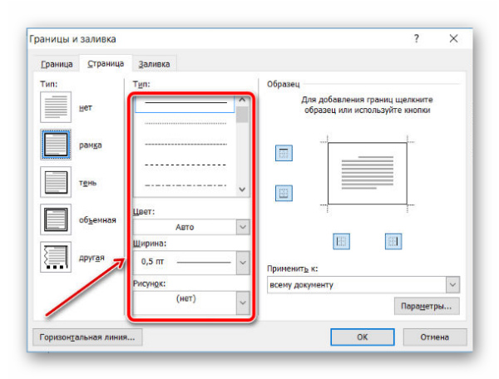Toggle left border button below preview
Viewport: 499px width, 379px height.
coord(341,241)
